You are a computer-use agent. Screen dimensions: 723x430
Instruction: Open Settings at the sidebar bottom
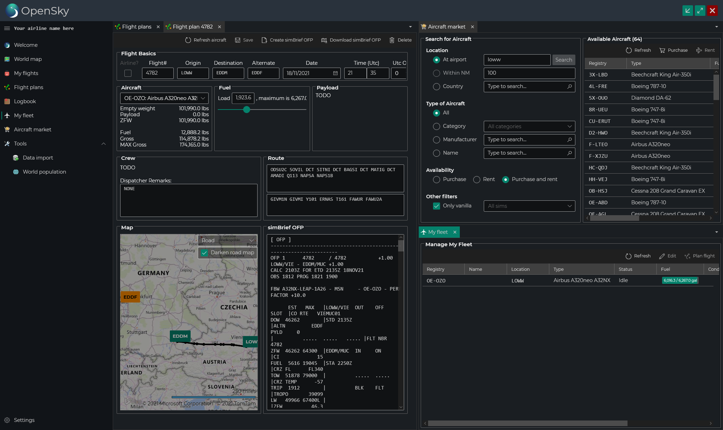[x=24, y=420]
